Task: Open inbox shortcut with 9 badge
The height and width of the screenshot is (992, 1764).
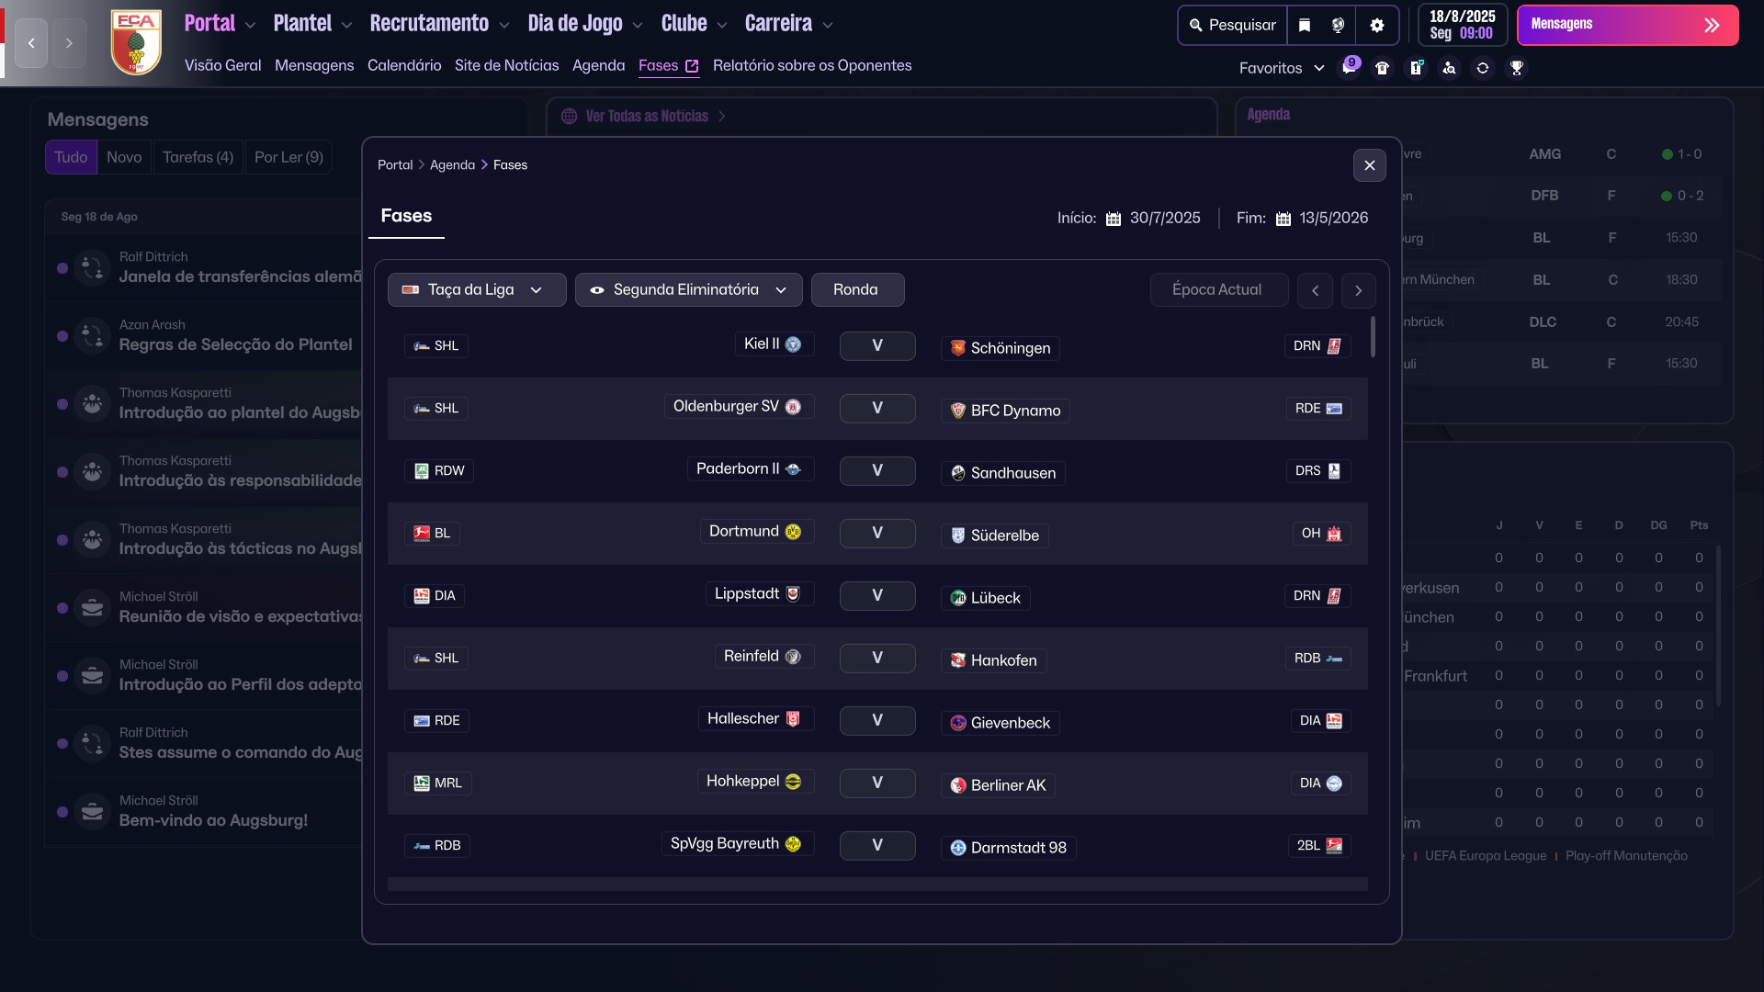Action: coord(1349,68)
